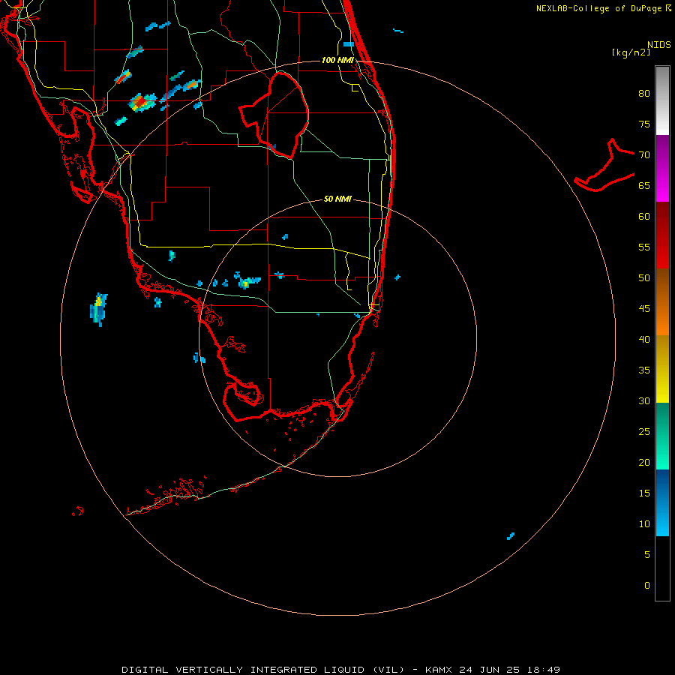Click the NEXLAB-College of DuPage title text
675x675 pixels.
[603, 8]
